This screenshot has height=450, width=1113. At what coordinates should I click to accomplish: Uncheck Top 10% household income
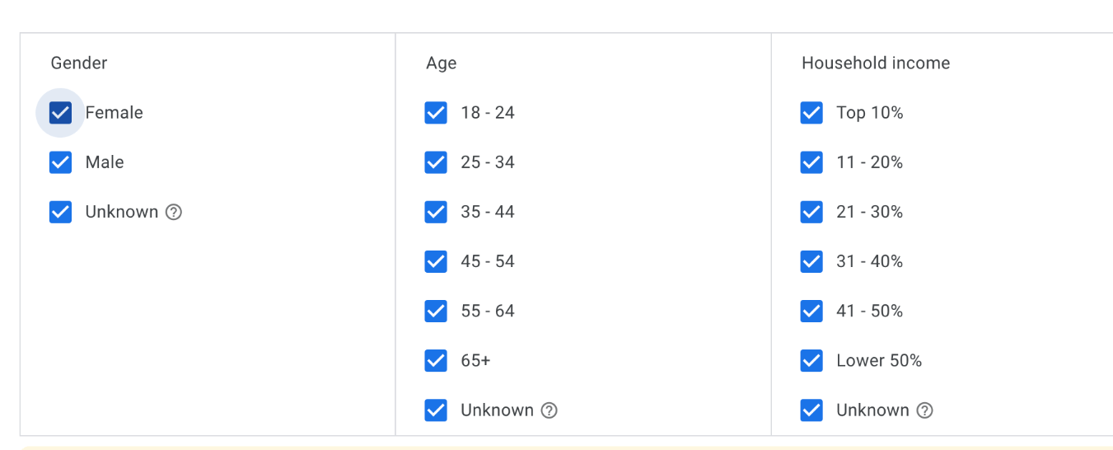[x=811, y=113]
